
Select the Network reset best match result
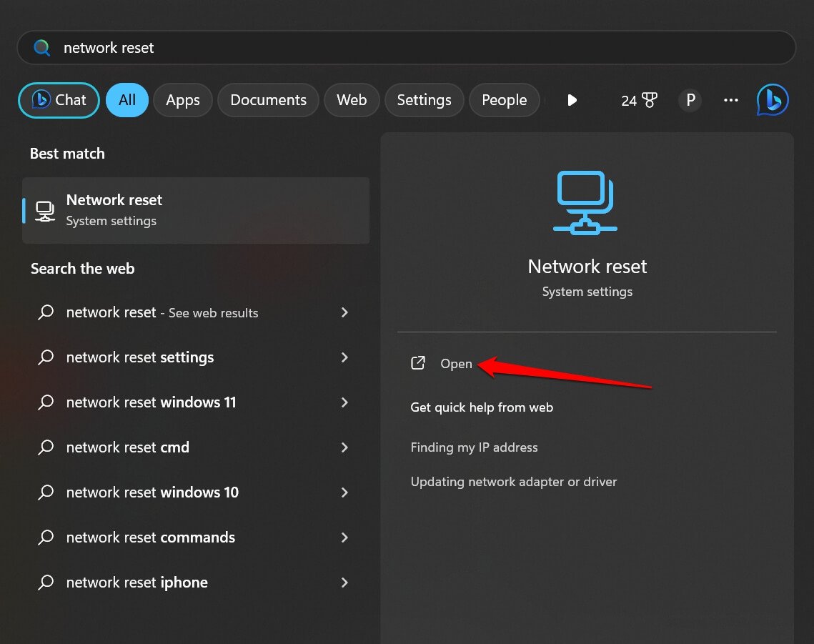click(x=196, y=210)
